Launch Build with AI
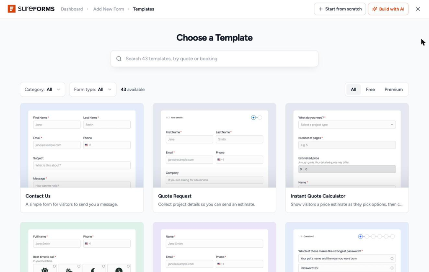Screen dimensions: 429x272 coord(388,9)
